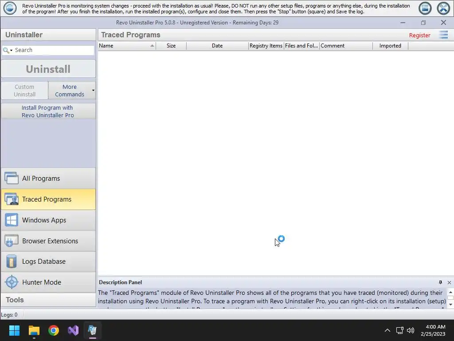Click the Logs: 0 status bar entry
Screen dimensions: 454x341
pyautogui.click(x=9, y=315)
